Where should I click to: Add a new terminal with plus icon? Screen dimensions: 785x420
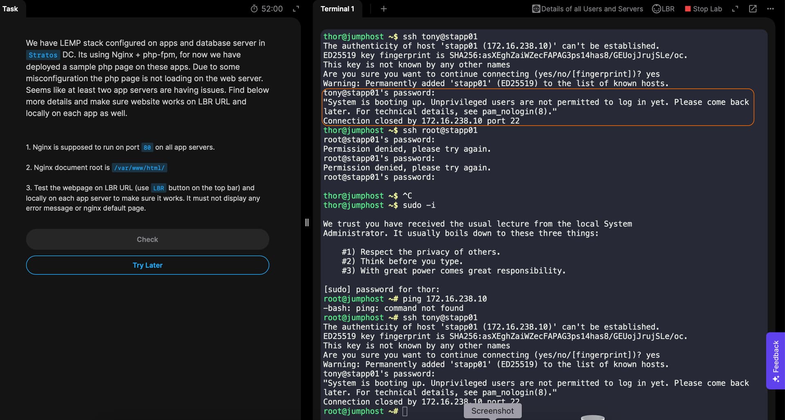(384, 9)
